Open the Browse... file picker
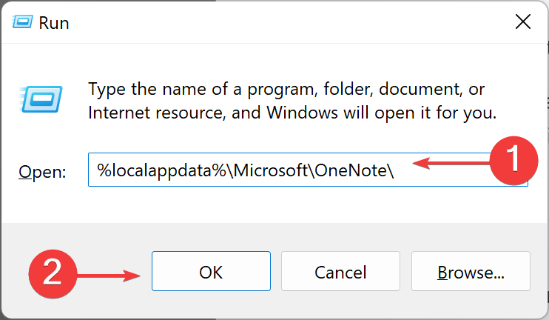The image size is (549, 320). tap(471, 271)
